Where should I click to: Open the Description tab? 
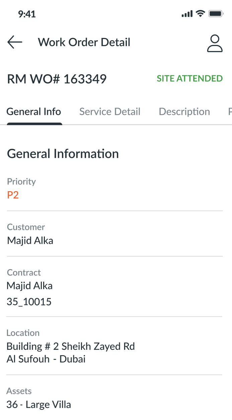pos(184,112)
